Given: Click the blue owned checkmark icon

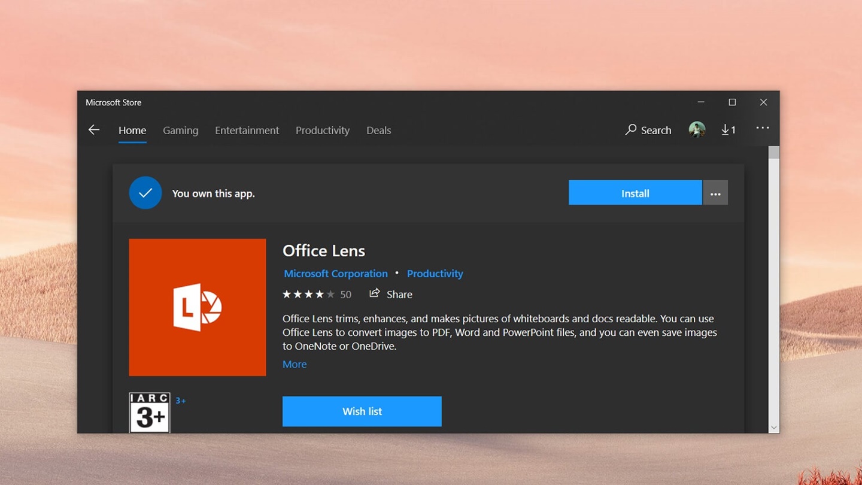Looking at the screenshot, I should 145,193.
